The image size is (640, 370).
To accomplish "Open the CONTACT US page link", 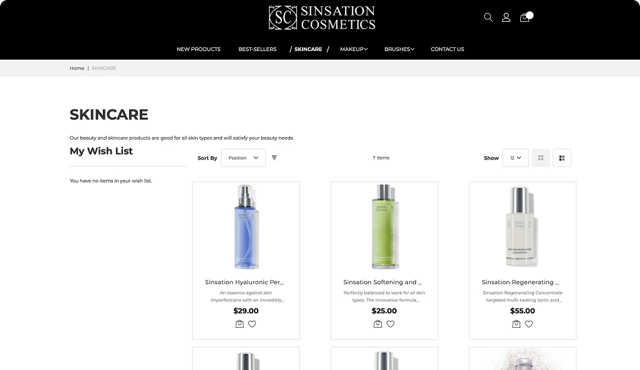I will (447, 49).
